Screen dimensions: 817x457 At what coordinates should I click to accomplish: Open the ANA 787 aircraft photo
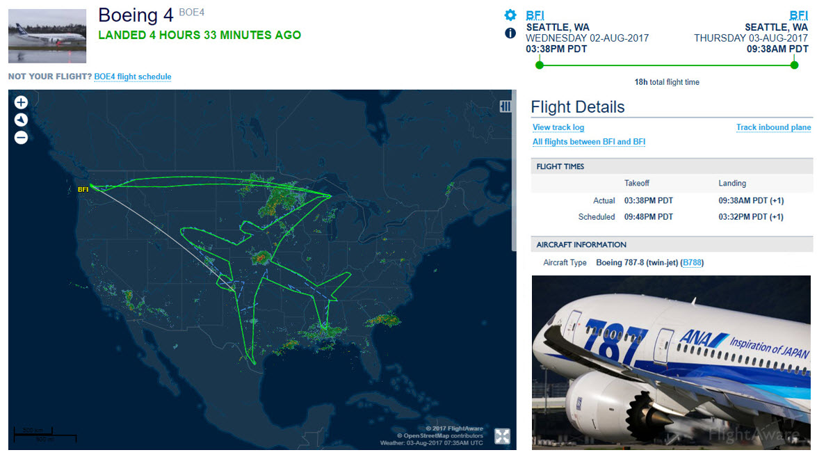[x=672, y=362]
